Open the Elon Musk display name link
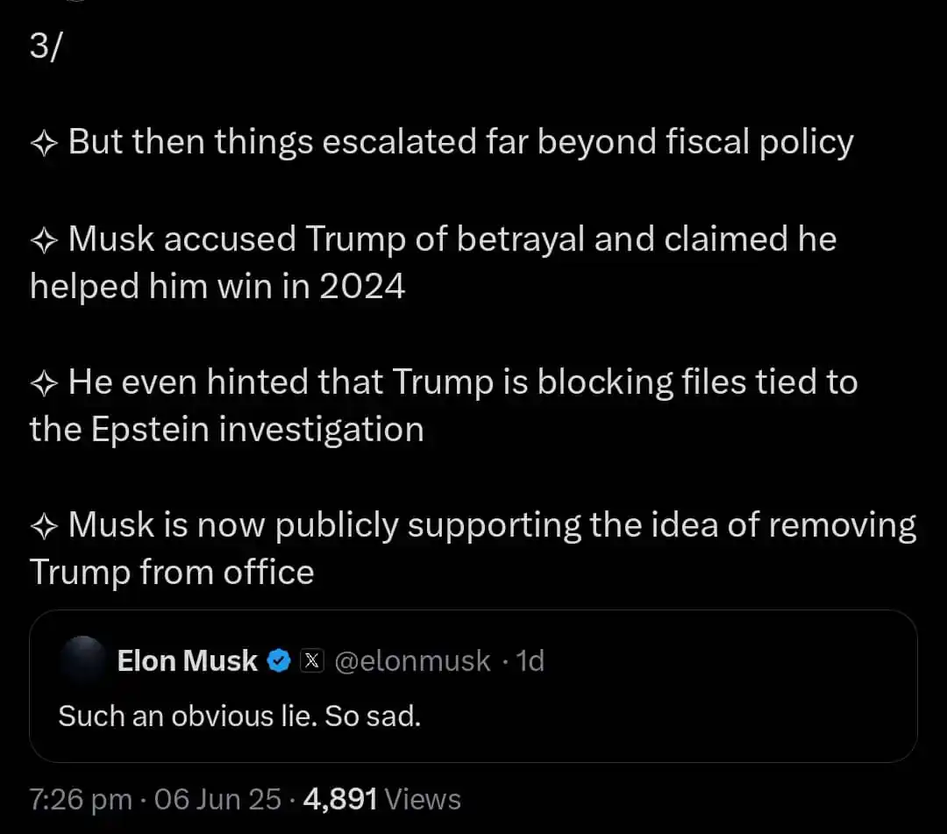Image resolution: width=947 pixels, height=834 pixels. click(x=188, y=661)
